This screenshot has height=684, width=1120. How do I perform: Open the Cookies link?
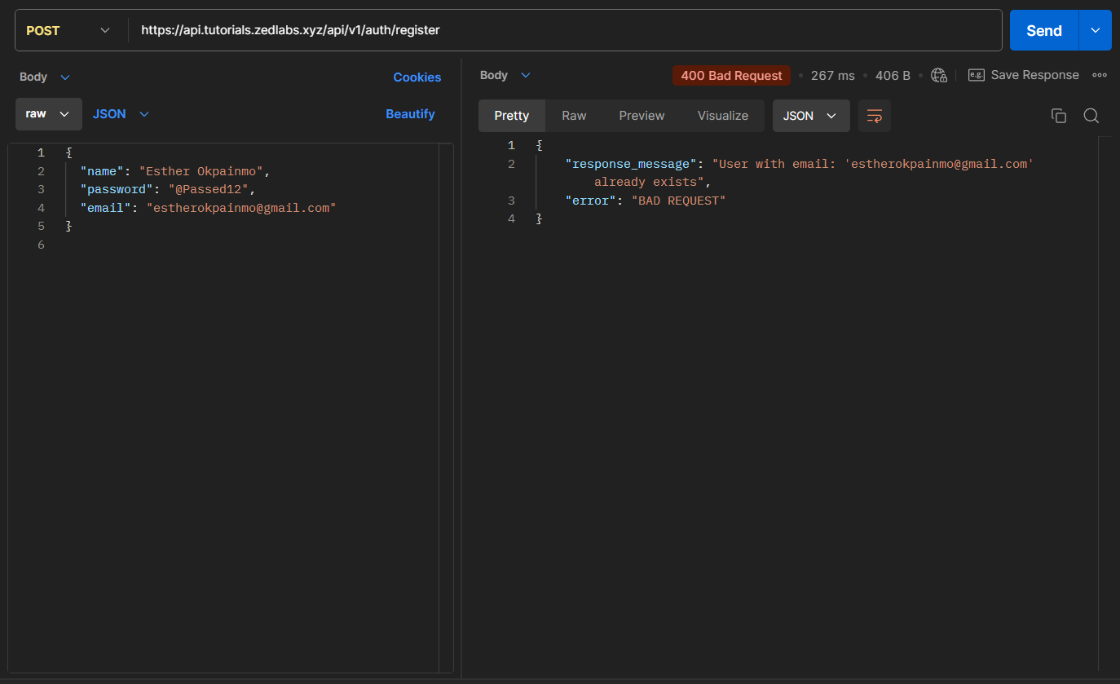417,77
